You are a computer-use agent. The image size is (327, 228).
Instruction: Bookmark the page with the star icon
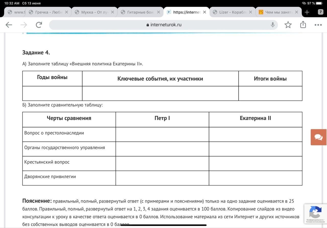coord(288,25)
